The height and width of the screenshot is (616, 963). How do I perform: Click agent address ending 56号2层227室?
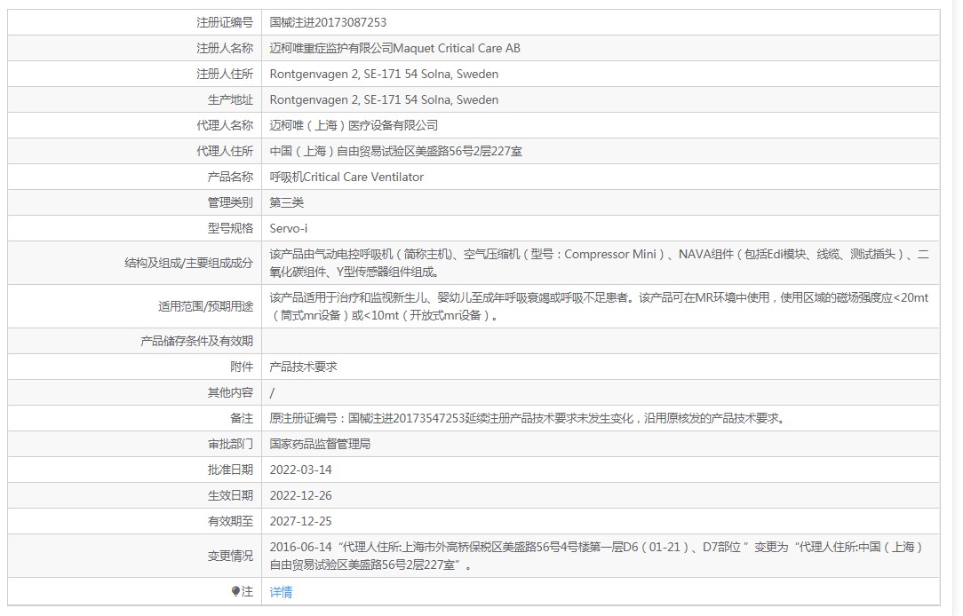[395, 152]
